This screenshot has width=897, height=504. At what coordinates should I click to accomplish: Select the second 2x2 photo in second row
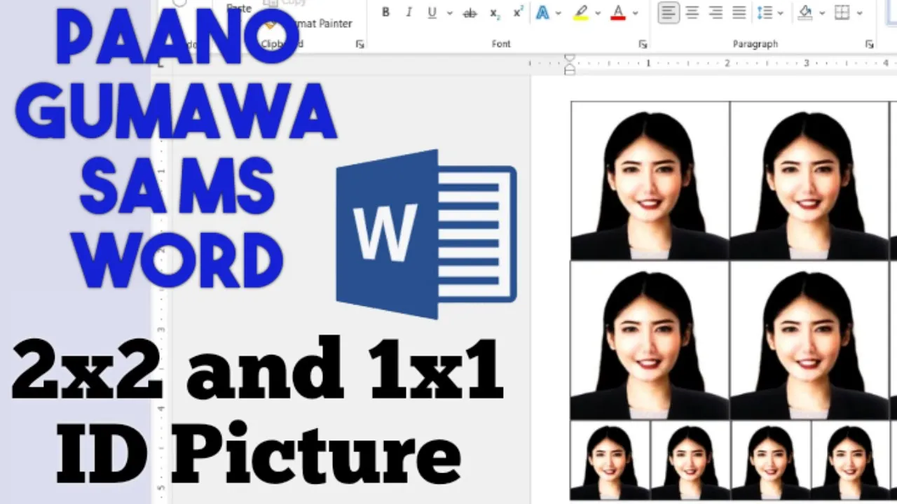coord(809,340)
